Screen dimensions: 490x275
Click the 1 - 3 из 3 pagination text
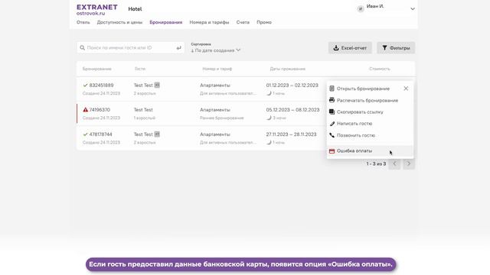[x=376, y=163]
